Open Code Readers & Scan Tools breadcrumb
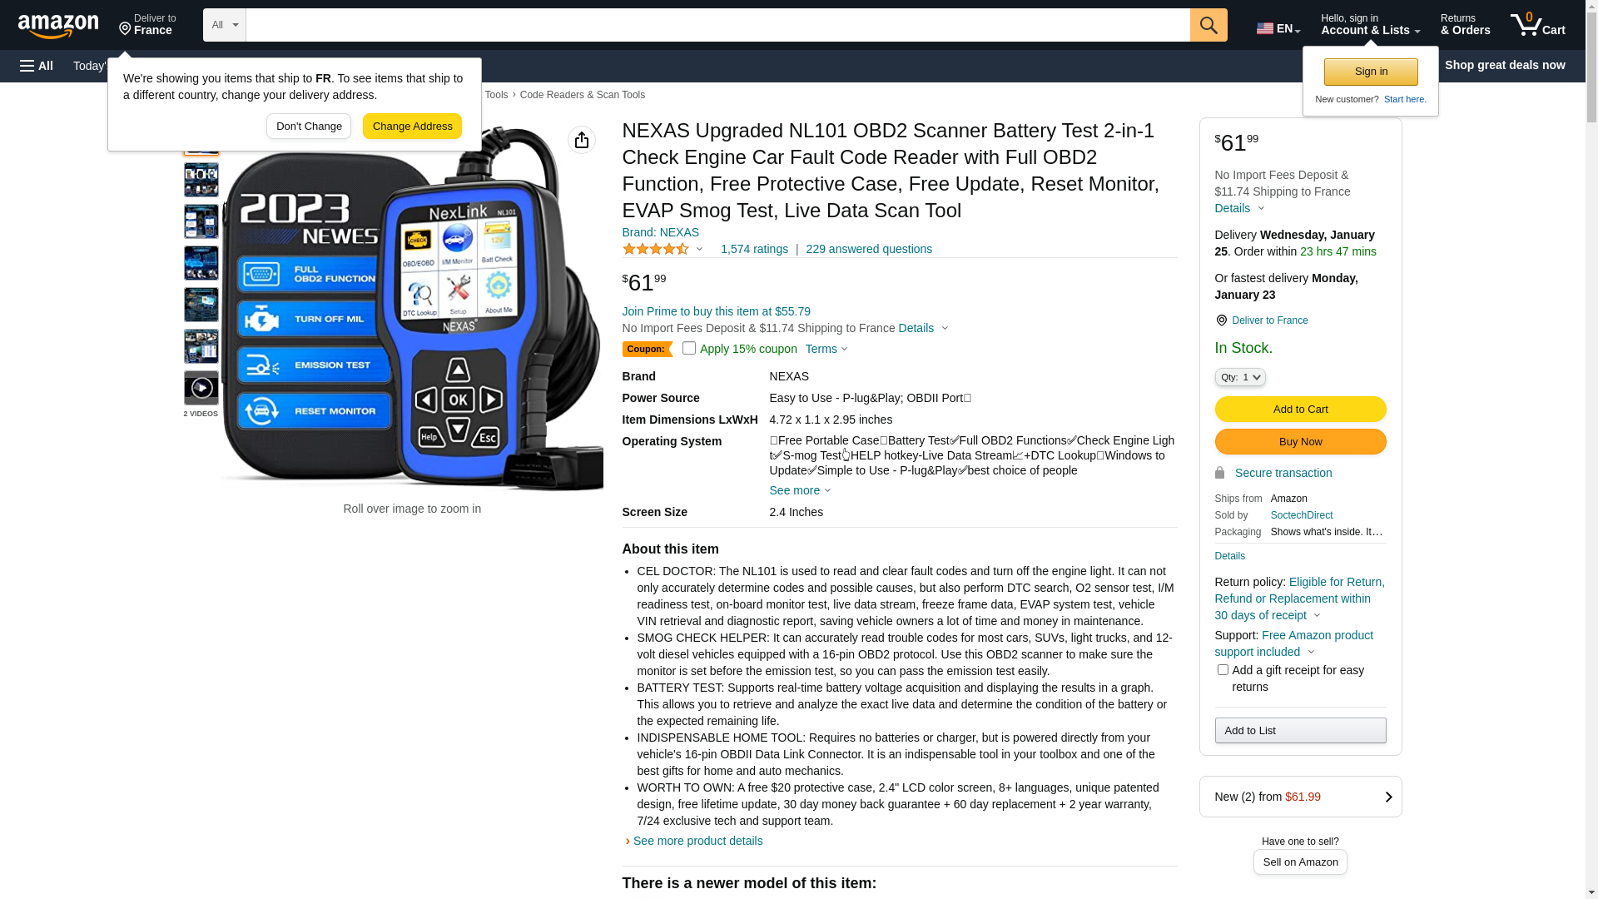1598x899 pixels. 583,95
